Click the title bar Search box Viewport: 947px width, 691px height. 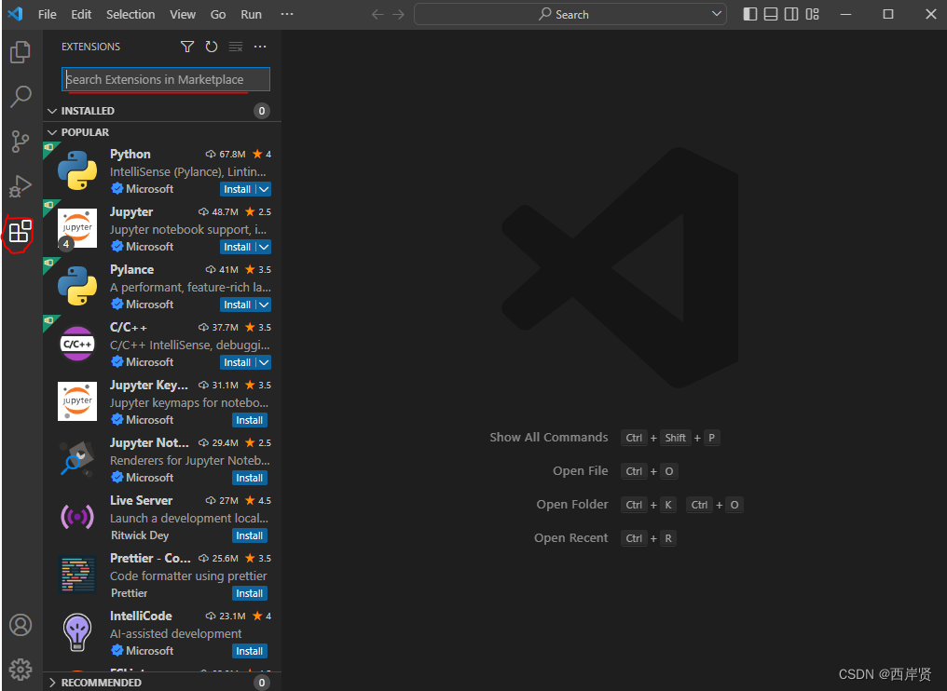[x=570, y=14]
